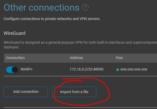This screenshot has width=157, height=109.
Task: Click the dark knob of the WARP+ switch
Action: click(15, 69)
